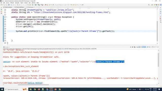Click the console horizontal scrollbar thumb
The width and height of the screenshot is (162, 91).
click(33, 85)
